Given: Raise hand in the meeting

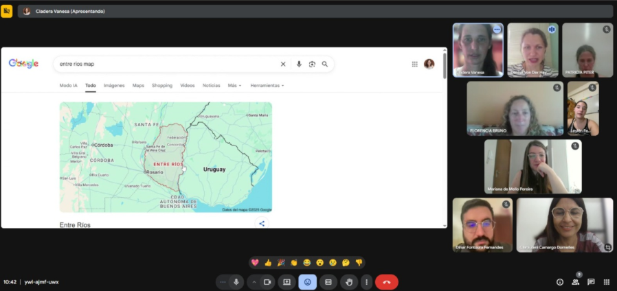Looking at the screenshot, I should pos(349,282).
